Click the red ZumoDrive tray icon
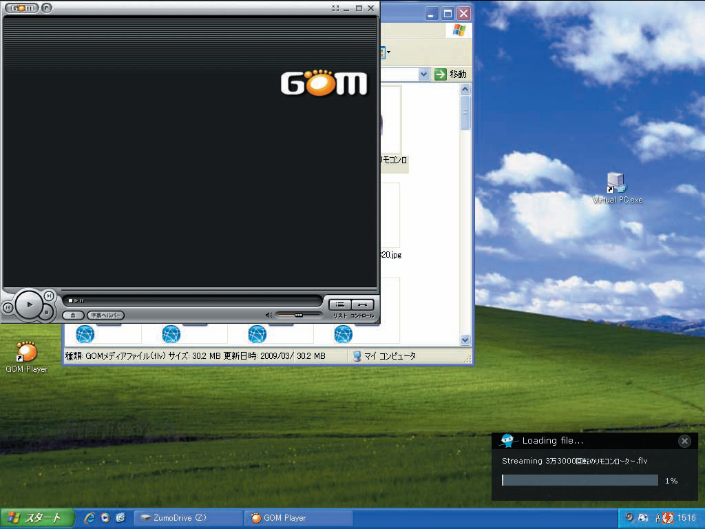 [668, 518]
